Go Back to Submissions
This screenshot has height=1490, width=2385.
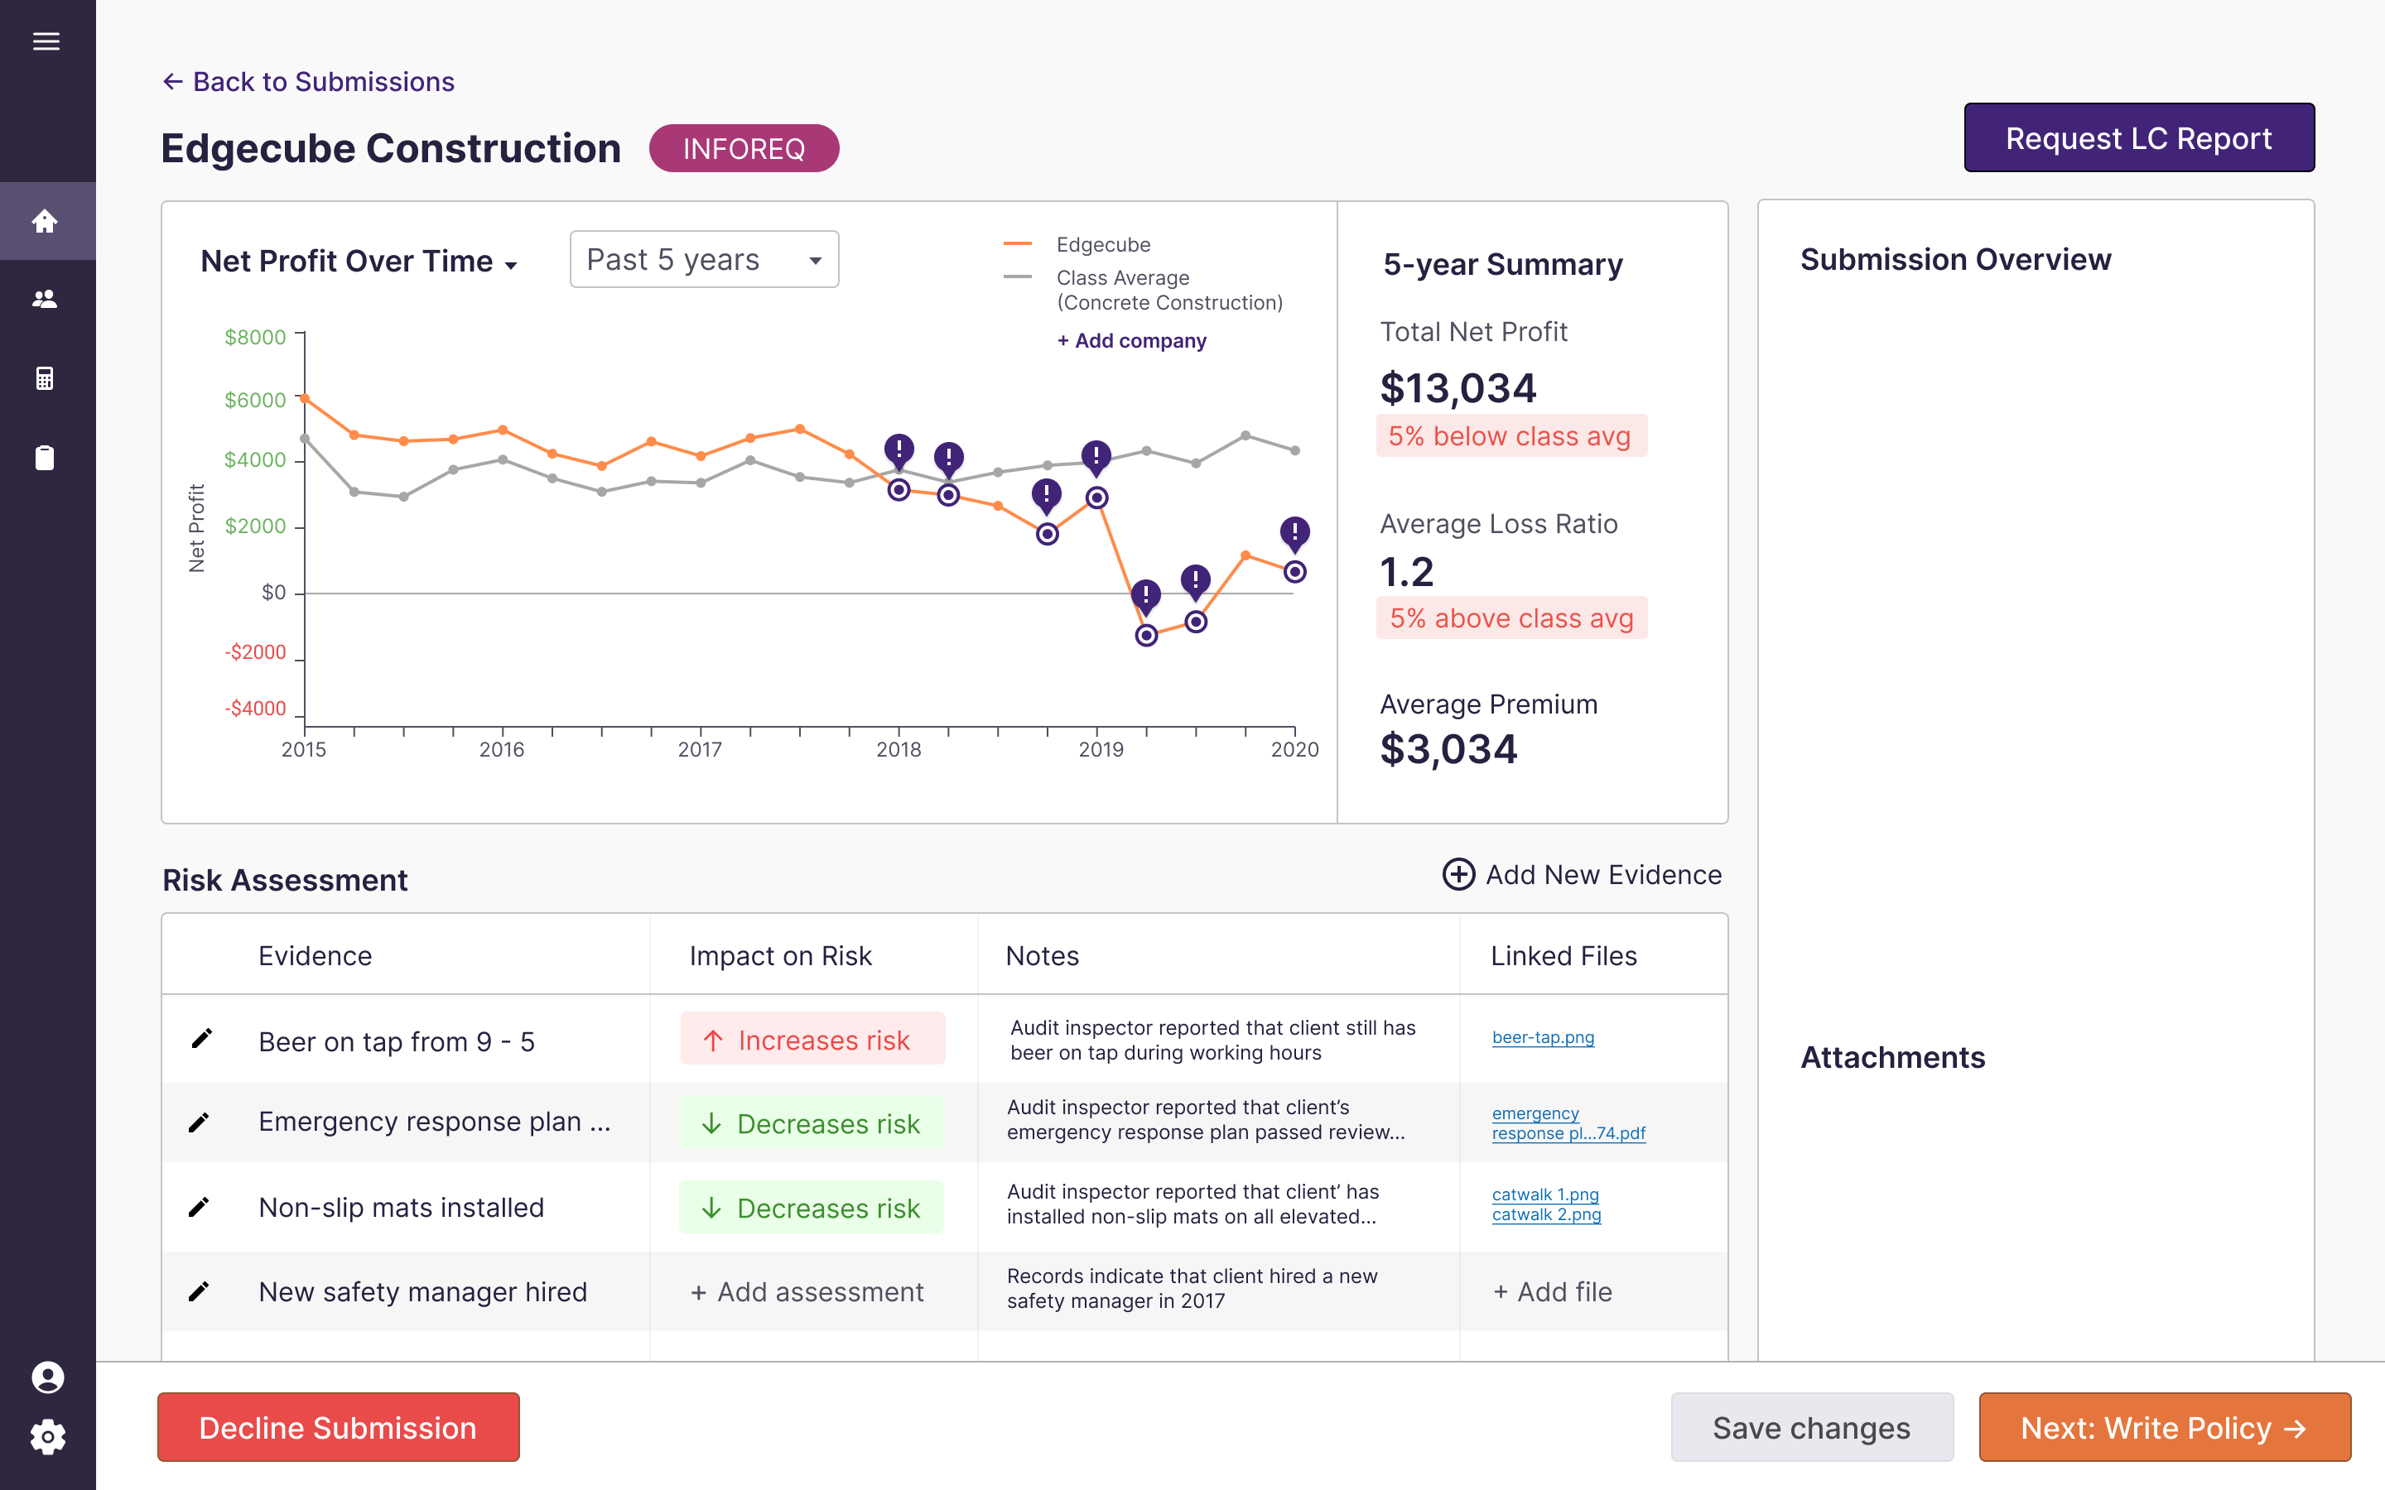pyautogui.click(x=308, y=82)
